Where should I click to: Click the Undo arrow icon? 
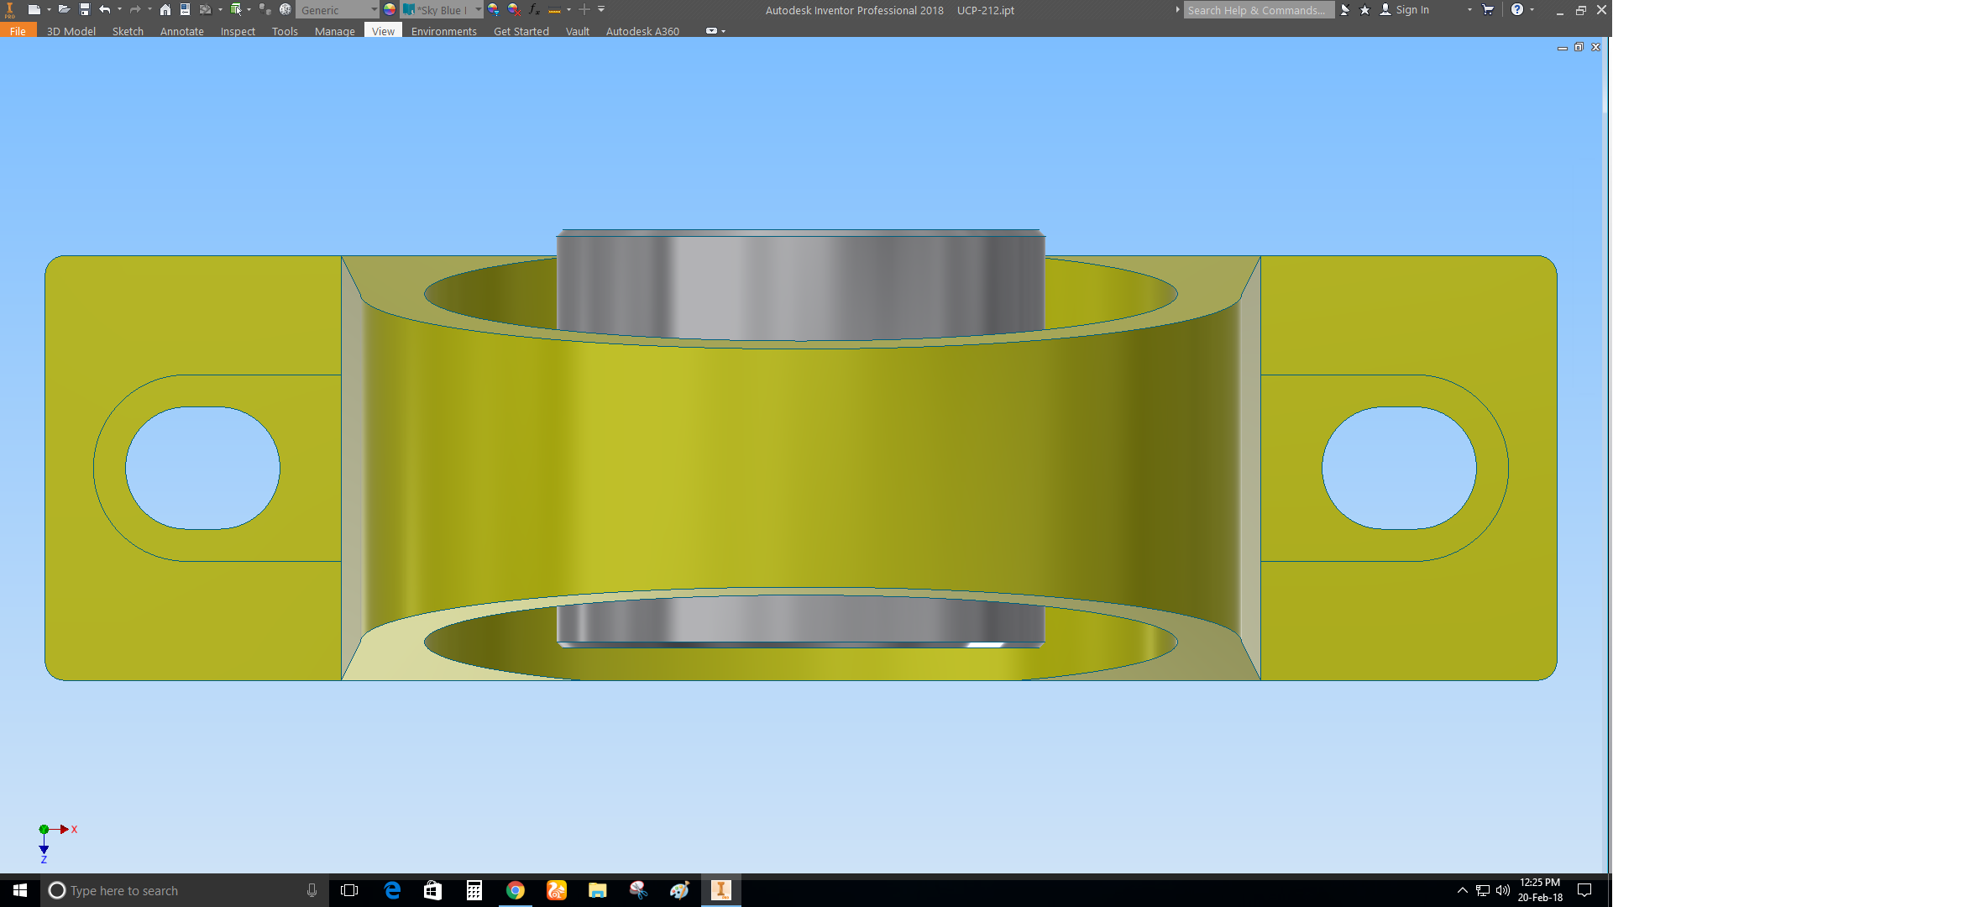[104, 9]
